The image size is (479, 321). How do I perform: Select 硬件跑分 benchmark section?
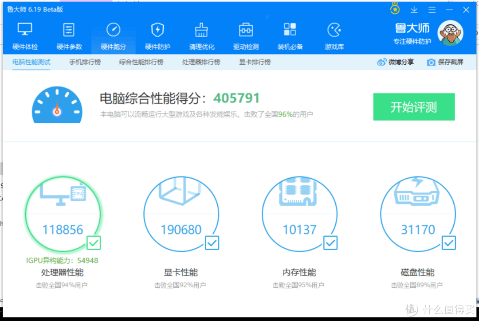(114, 36)
